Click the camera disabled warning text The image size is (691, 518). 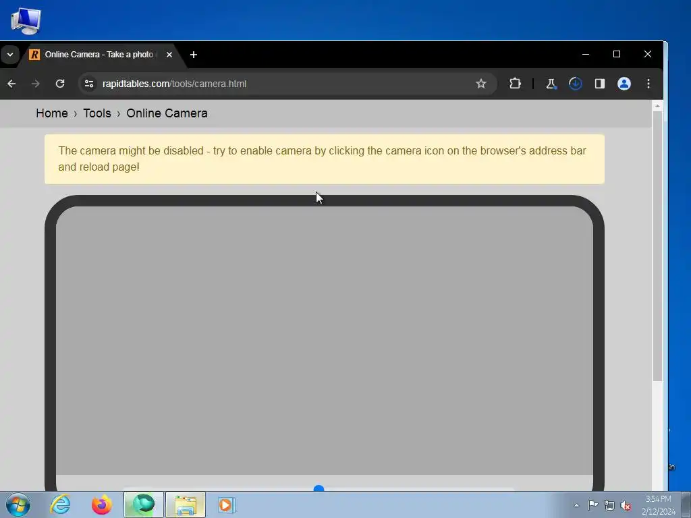[x=322, y=159]
